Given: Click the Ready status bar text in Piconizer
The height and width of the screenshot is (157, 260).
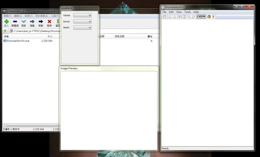Looking at the screenshot, I should pyautogui.click(x=165, y=148).
